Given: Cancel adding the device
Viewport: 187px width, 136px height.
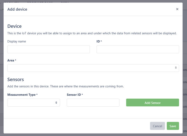Looking at the screenshot, I should coord(157,126).
